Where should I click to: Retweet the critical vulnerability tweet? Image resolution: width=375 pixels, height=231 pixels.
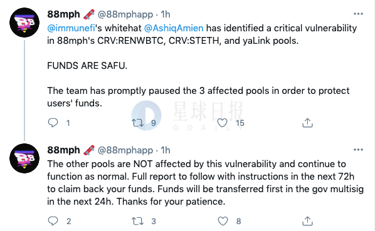pos(138,123)
